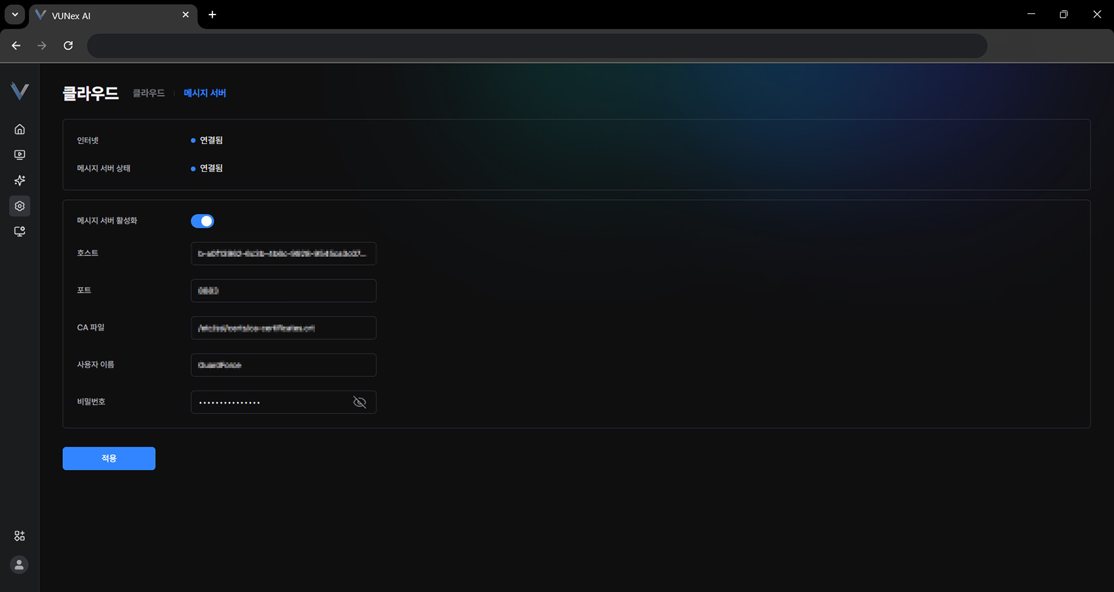Click the CA 파일 path field
Image resolution: width=1114 pixels, height=592 pixels.
coord(283,328)
